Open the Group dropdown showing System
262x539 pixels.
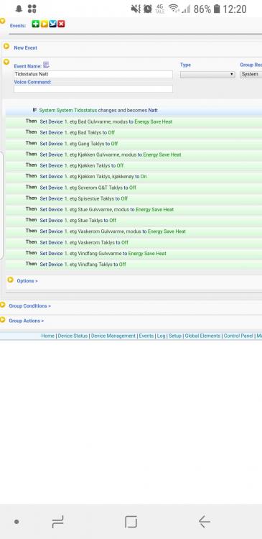pyautogui.click(x=251, y=74)
